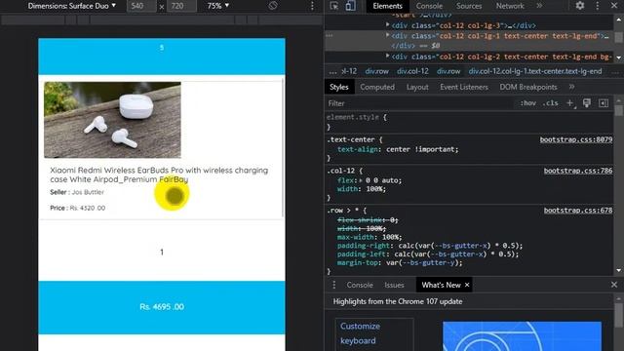Image resolution: width=624 pixels, height=351 pixels.
Task: Toggle computed styles sidebar icon
Action: (x=604, y=103)
